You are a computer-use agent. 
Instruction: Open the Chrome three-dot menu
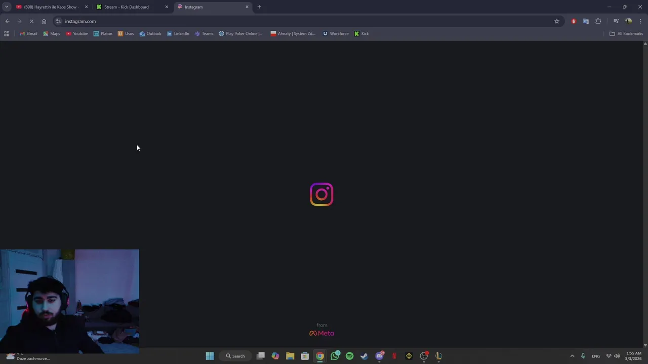tap(640, 21)
